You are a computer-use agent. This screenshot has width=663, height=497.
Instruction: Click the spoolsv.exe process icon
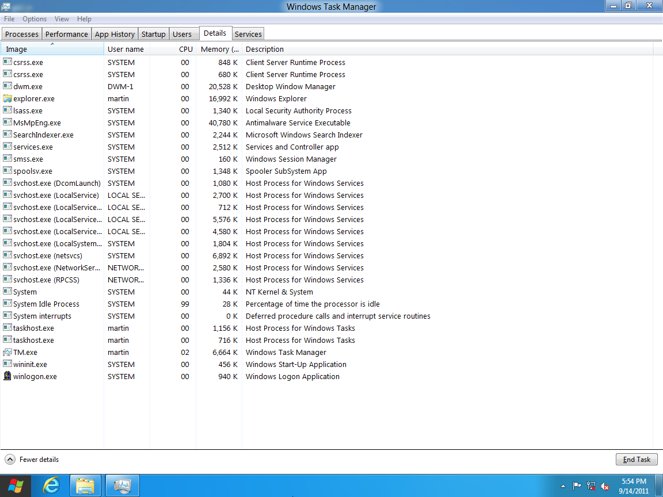point(7,171)
